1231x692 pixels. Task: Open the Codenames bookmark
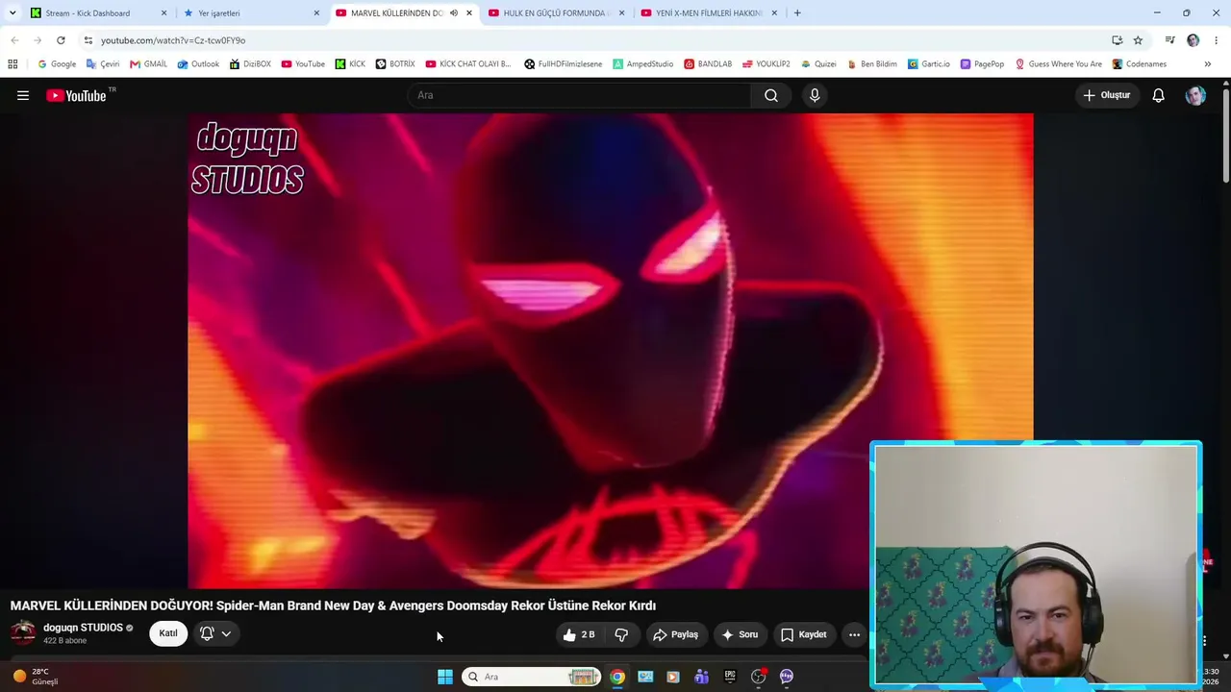(x=1140, y=64)
